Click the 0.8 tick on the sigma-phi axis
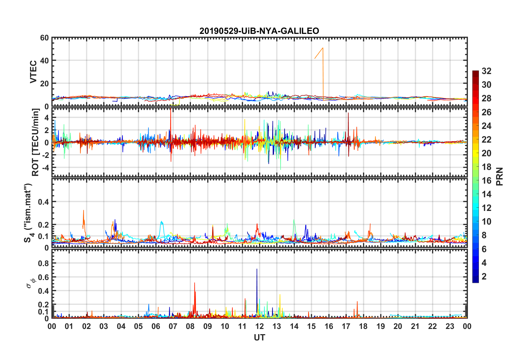 click(43, 263)
